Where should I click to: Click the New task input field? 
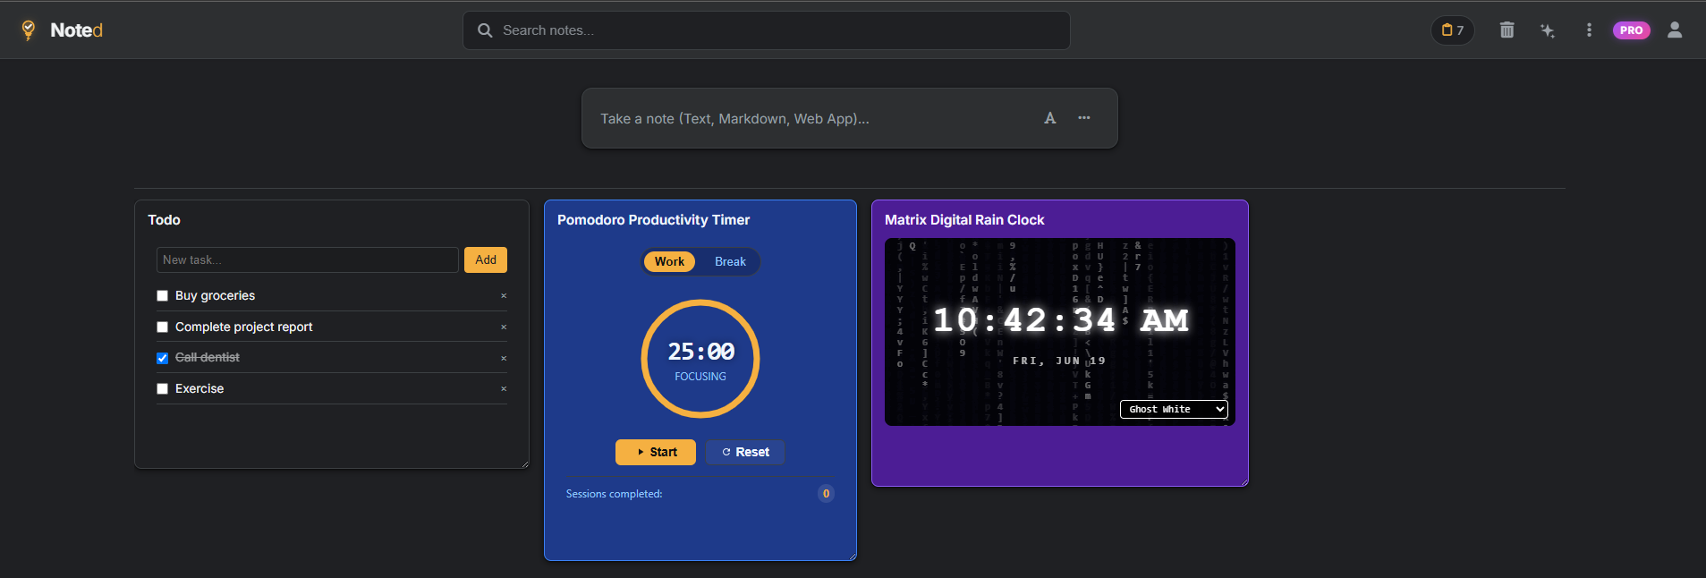coord(308,259)
